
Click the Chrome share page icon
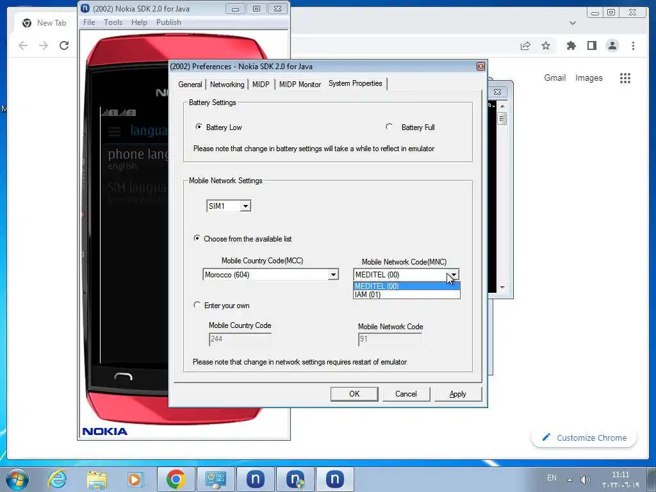coord(525,45)
